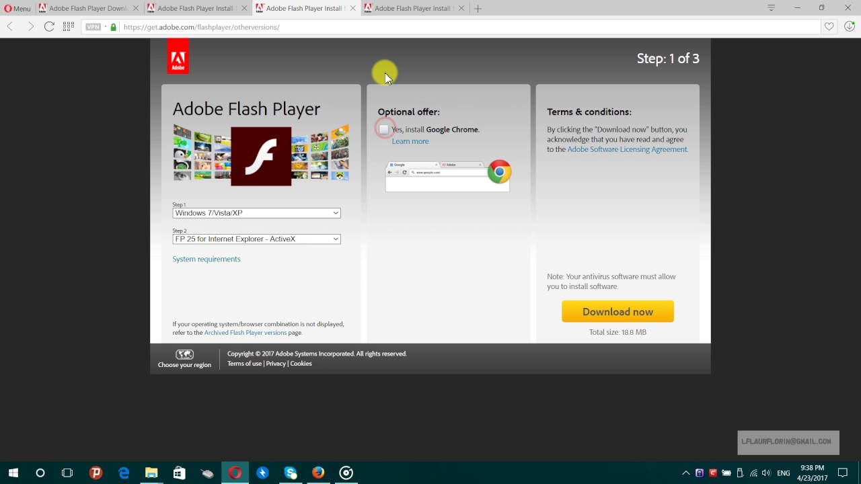Launch the orange P app on the taskbar
861x484 pixels.
tap(96, 473)
